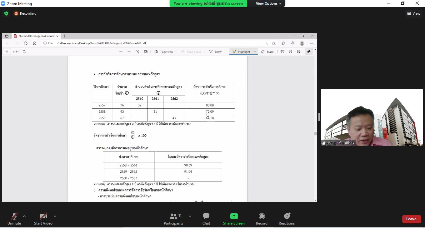This screenshot has width=425, height=228.
Task: Click the '2560 - 2563' table row label
Action: click(x=128, y=178)
